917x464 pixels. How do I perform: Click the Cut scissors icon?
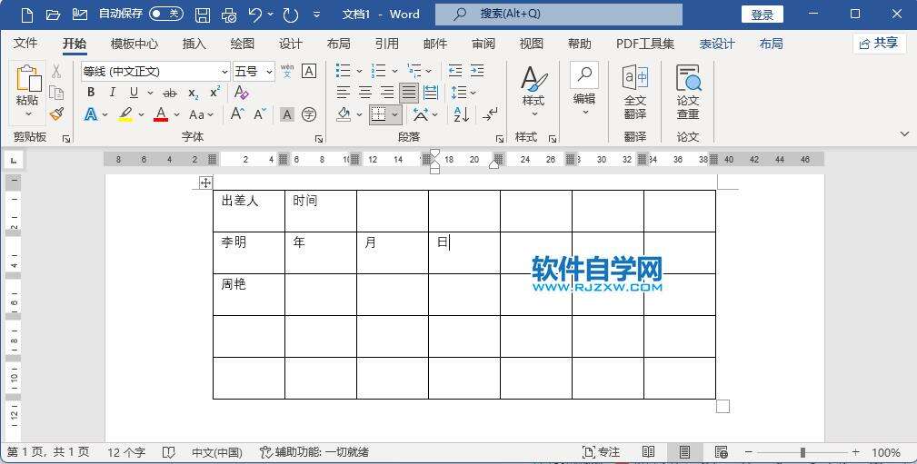point(56,72)
